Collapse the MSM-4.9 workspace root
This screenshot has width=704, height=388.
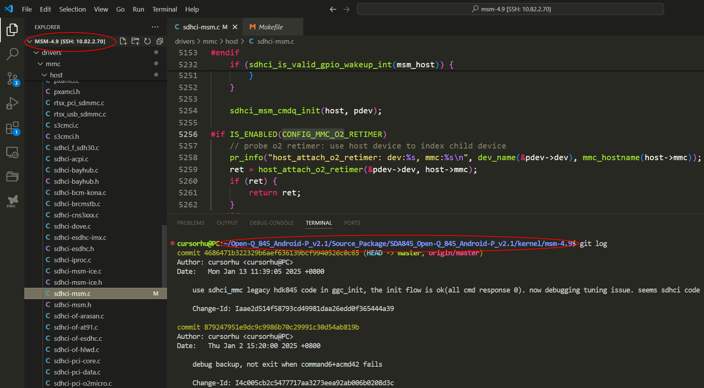[x=30, y=41]
